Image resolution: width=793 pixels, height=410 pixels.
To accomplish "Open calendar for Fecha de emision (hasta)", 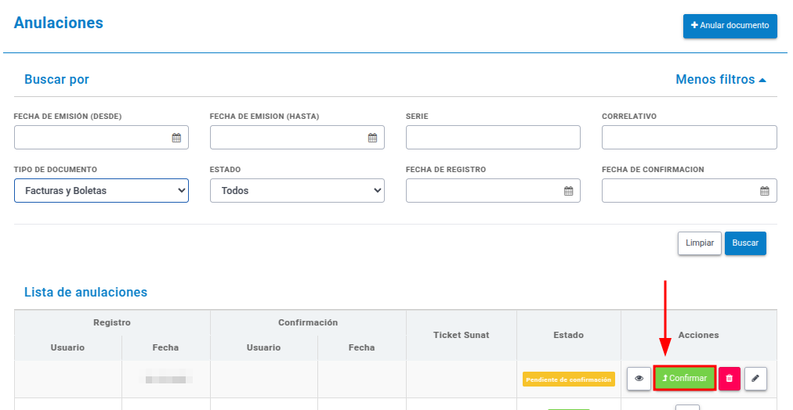I will pyautogui.click(x=372, y=138).
